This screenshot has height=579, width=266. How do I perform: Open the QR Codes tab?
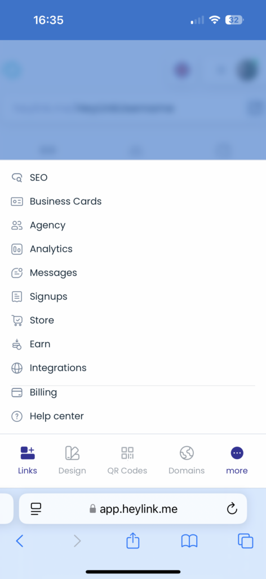[127, 460]
